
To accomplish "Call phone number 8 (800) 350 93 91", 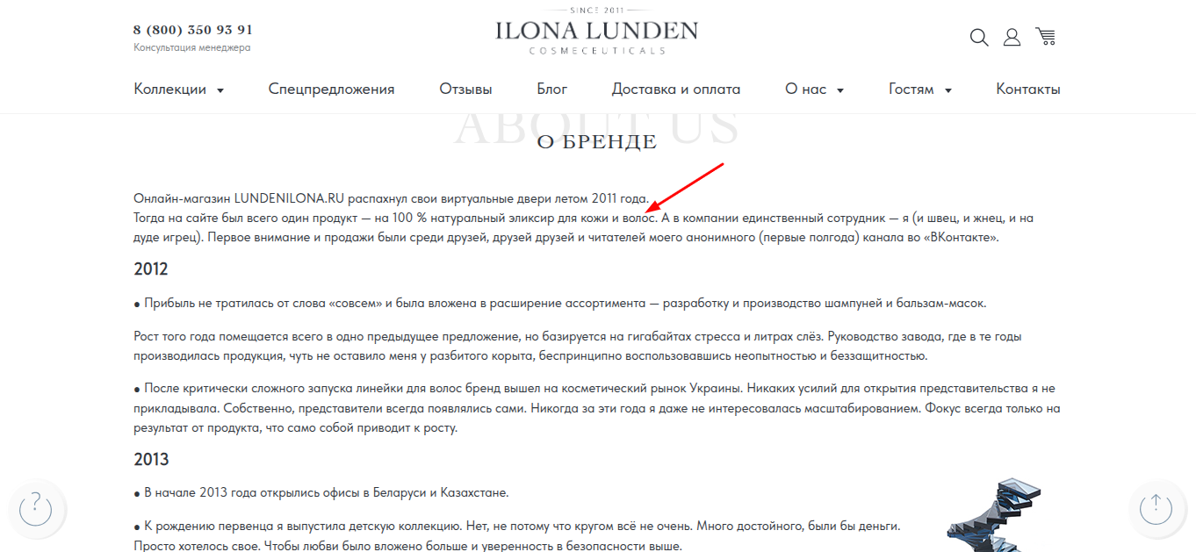I will 193,29.
